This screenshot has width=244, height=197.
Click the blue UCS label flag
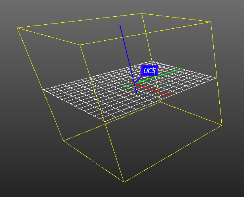(150, 71)
